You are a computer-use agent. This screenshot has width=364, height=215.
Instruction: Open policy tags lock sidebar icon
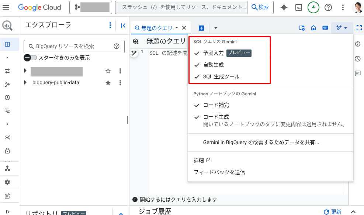(7, 151)
